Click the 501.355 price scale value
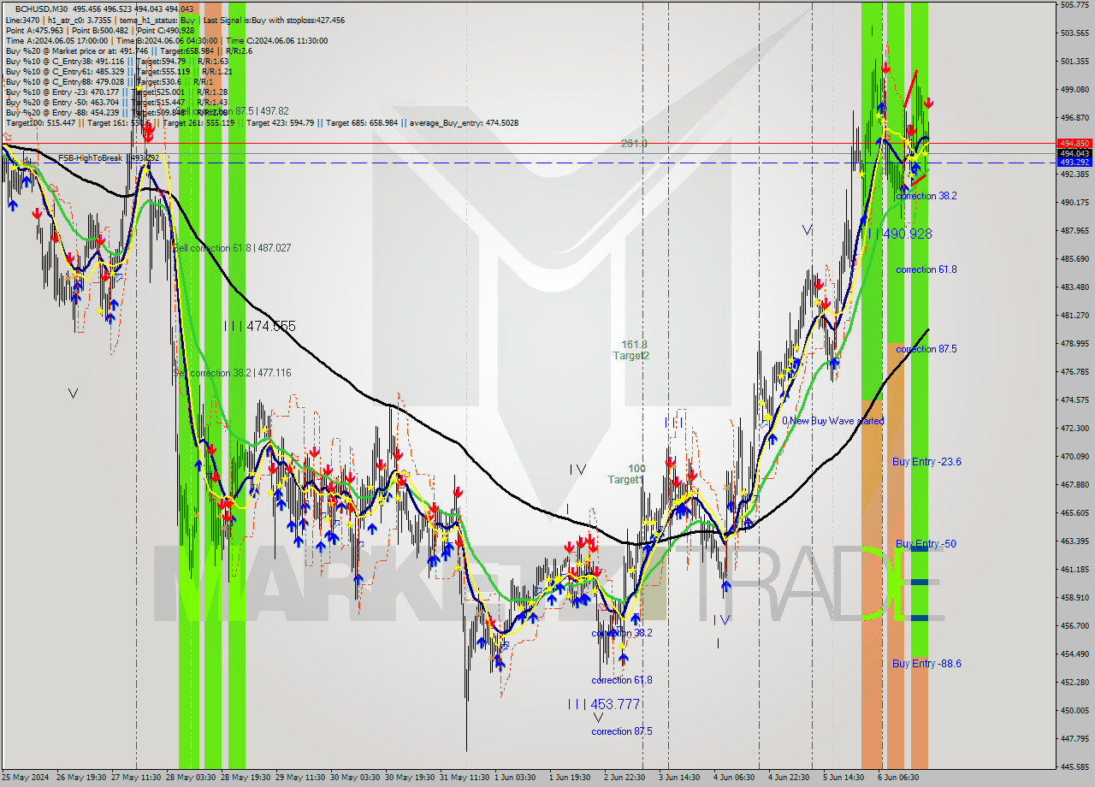Viewport: 1095px width, 787px height. point(1074,62)
